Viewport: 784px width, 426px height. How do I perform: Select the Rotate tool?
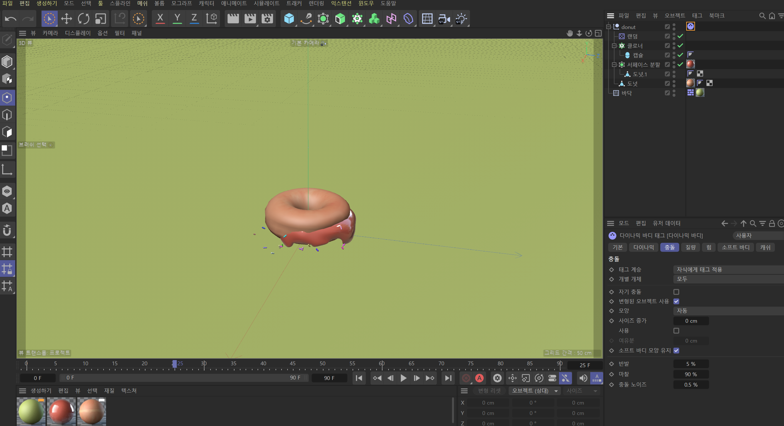83,19
